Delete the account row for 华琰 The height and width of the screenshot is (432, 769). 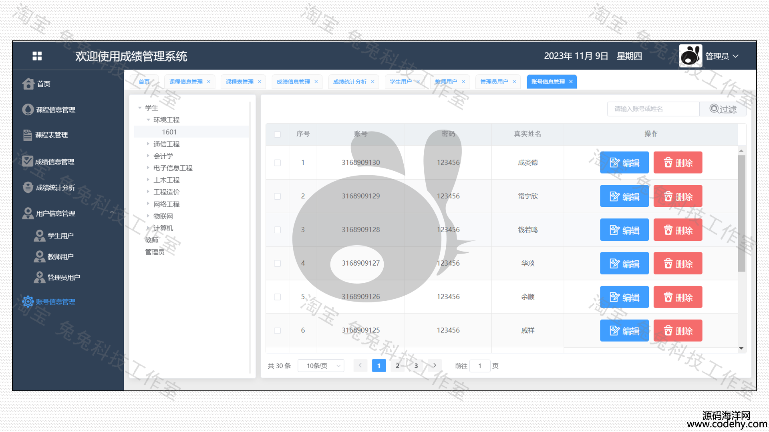coord(678,263)
